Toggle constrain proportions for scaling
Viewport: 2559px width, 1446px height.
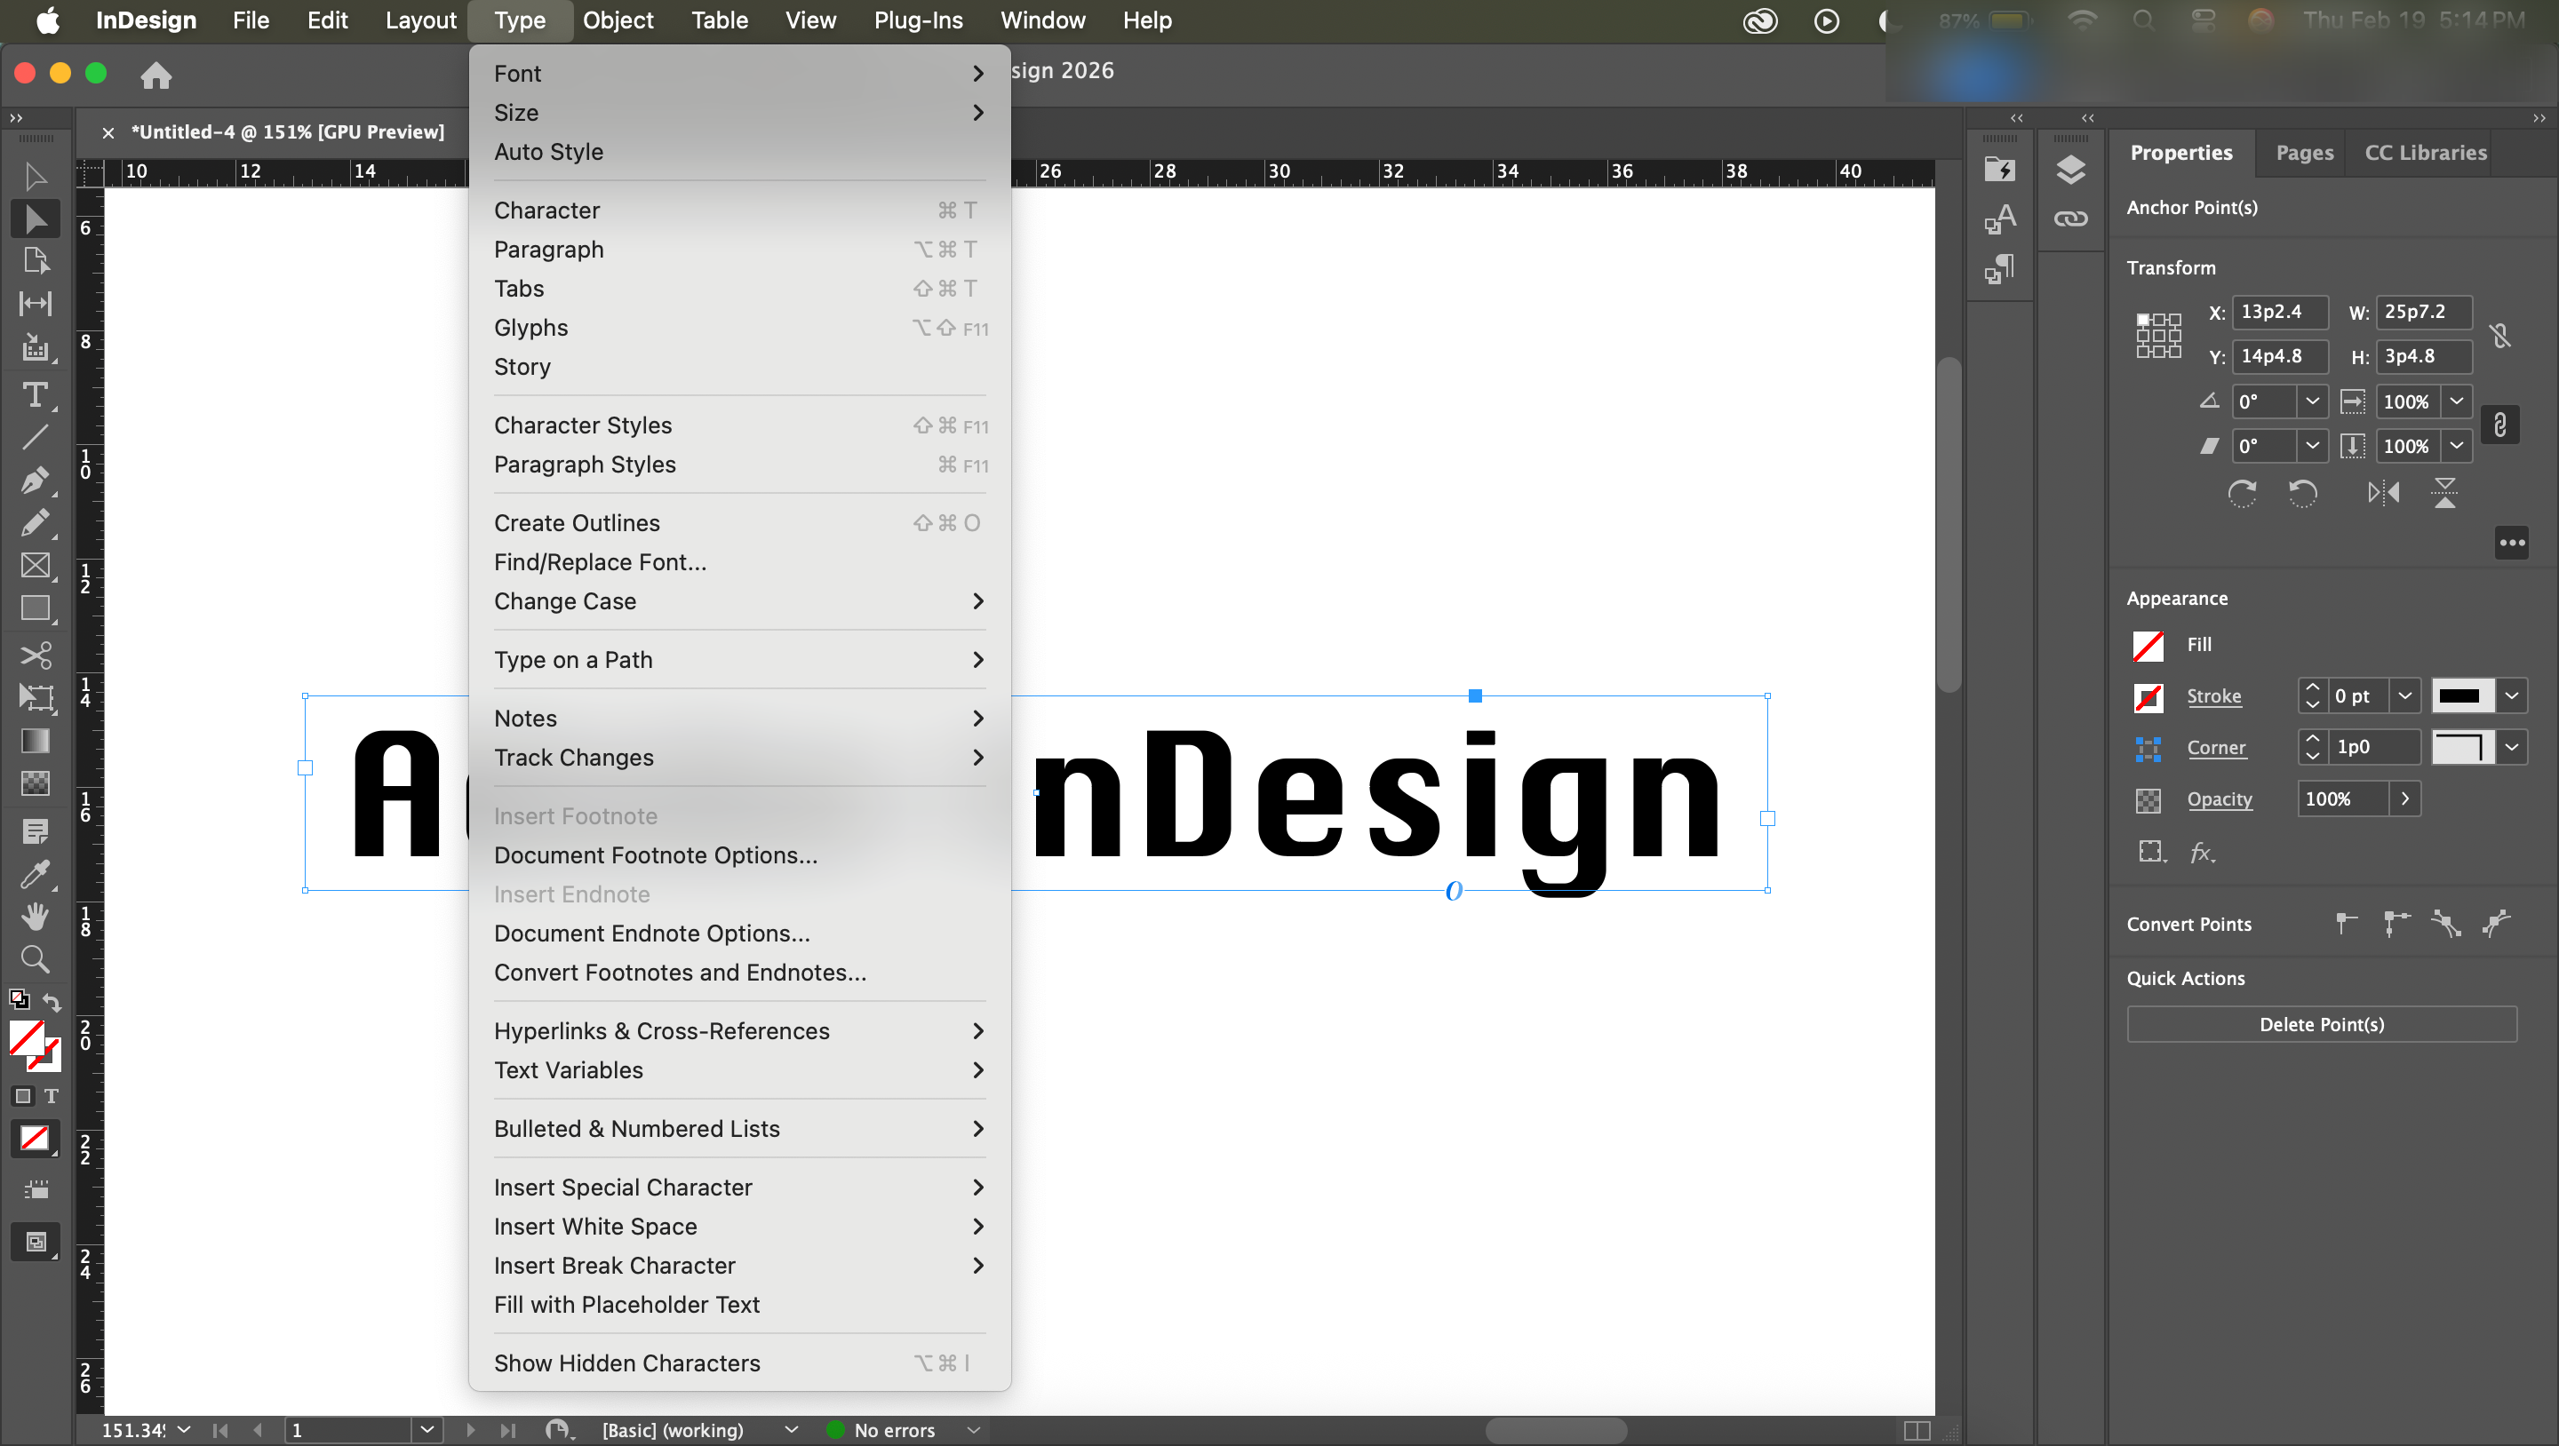[2500, 425]
